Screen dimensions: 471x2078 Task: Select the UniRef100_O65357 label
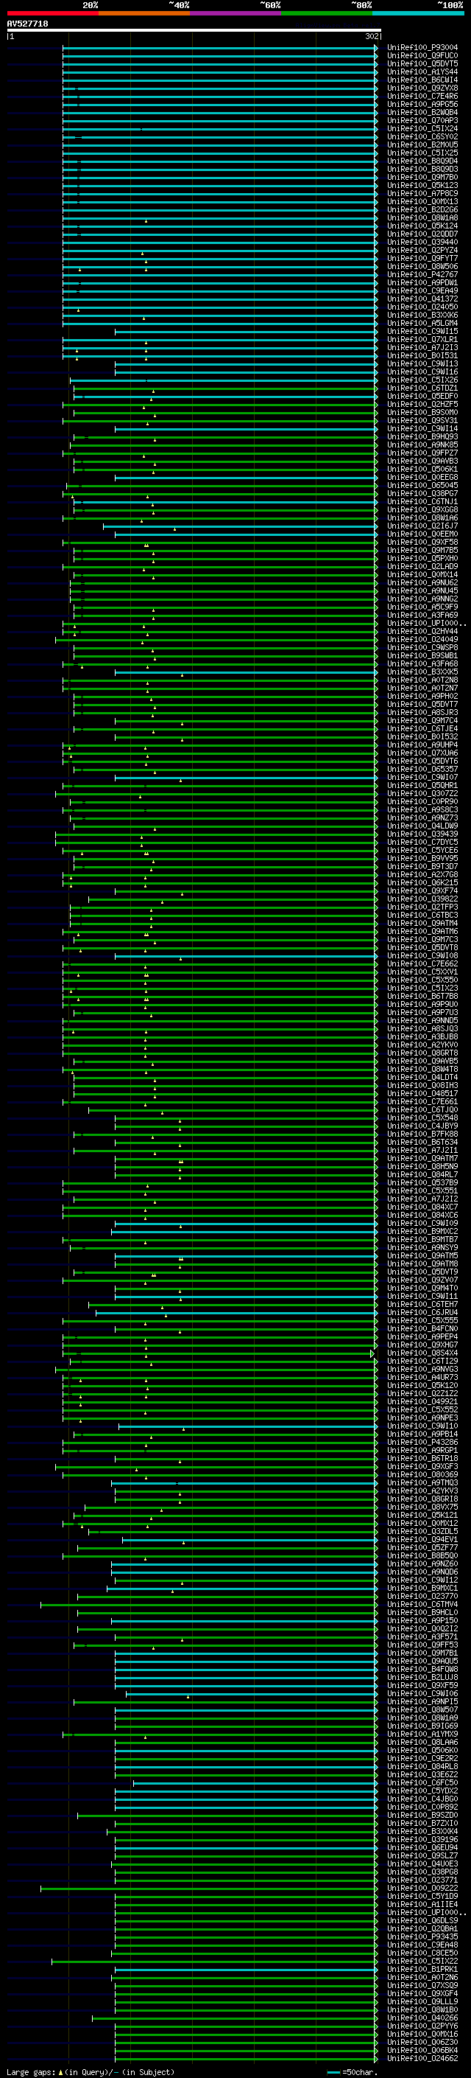pos(422,769)
